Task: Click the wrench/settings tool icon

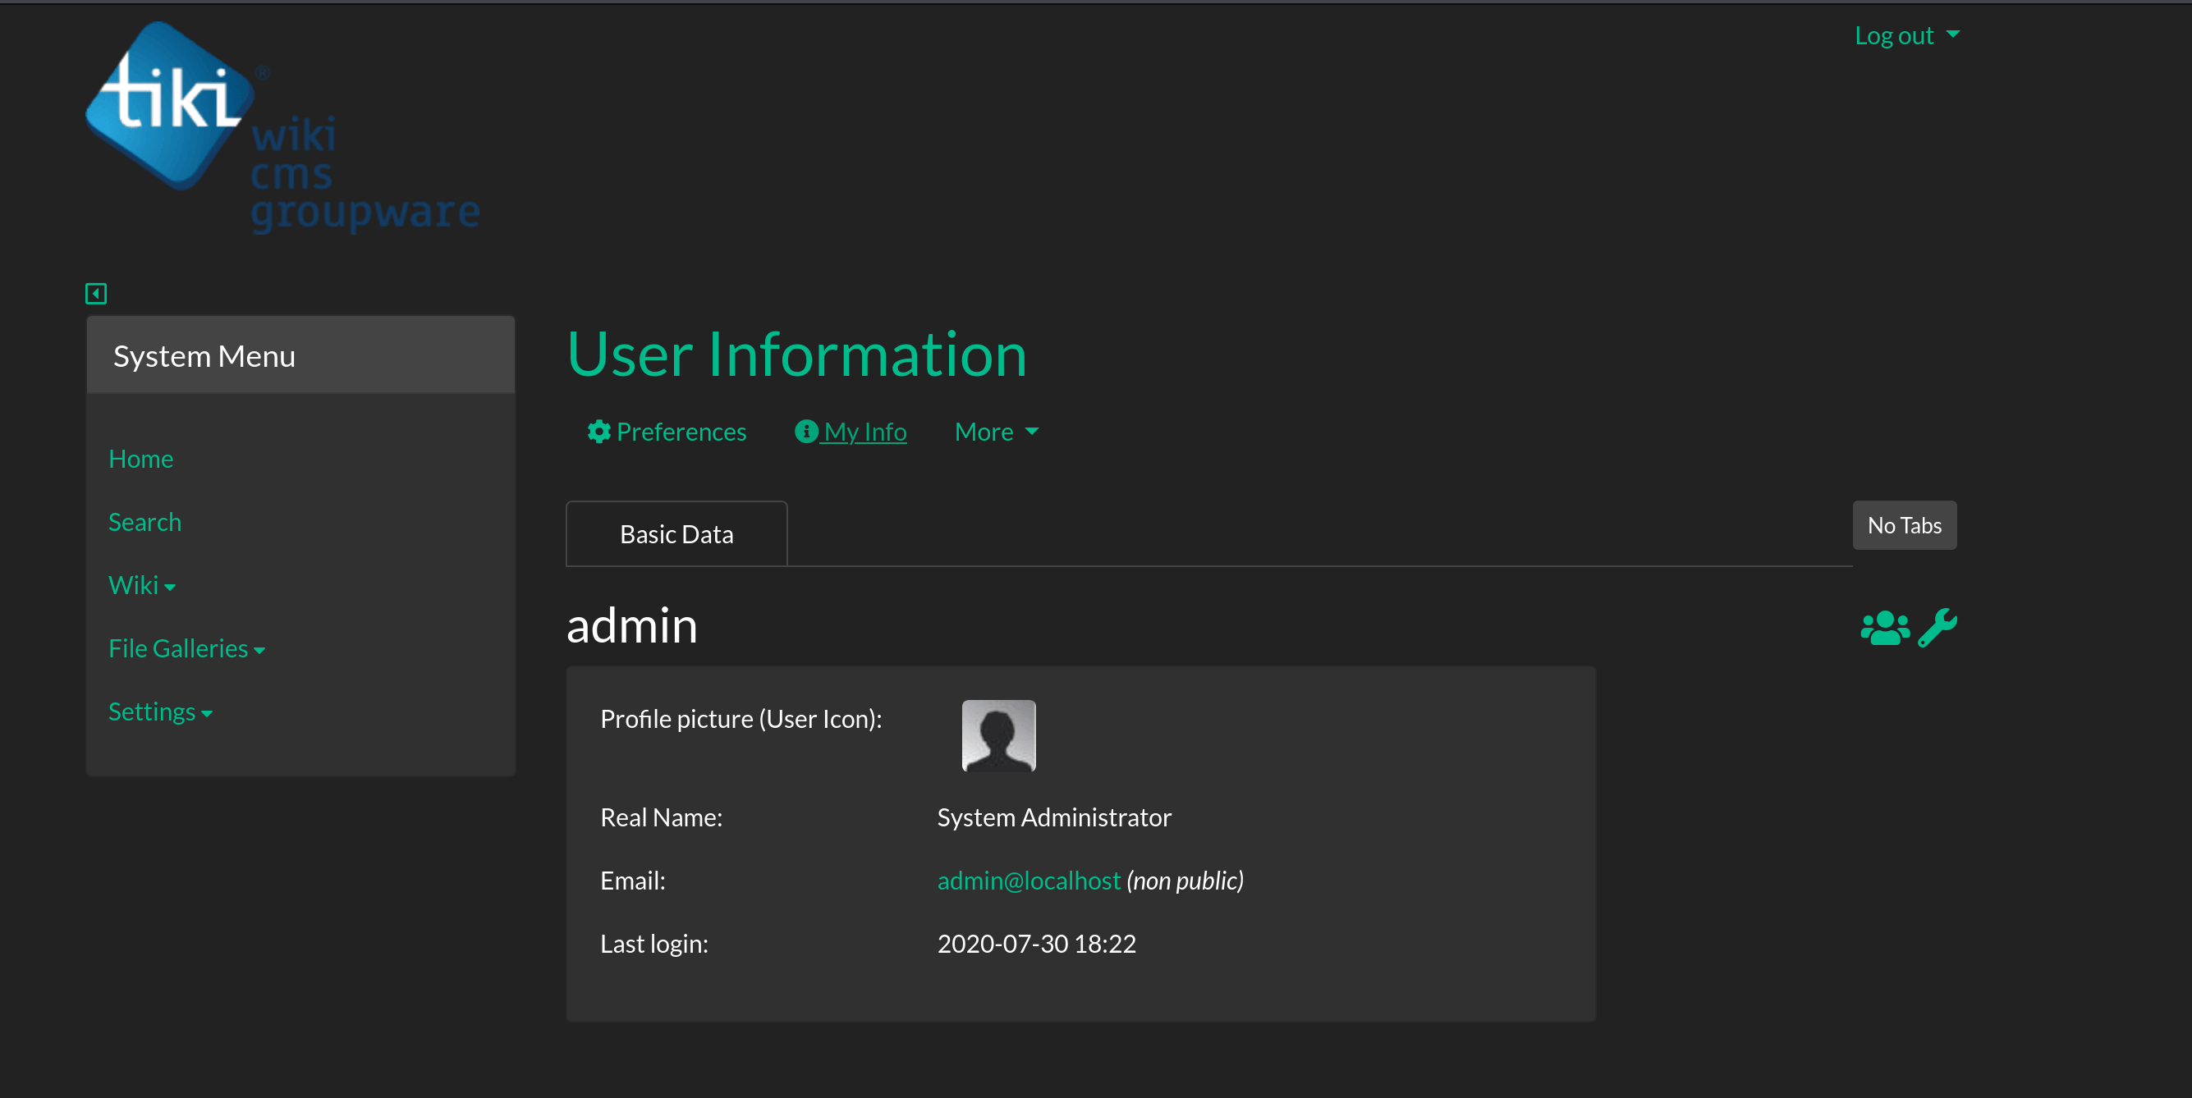Action: click(1938, 626)
